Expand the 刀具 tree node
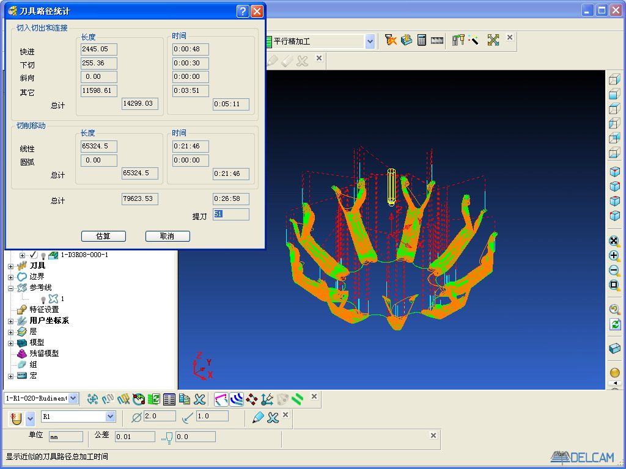 [x=11, y=266]
